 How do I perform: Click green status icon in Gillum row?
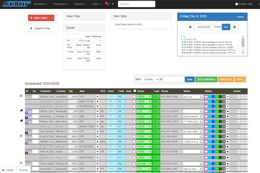pyautogui.click(x=217, y=111)
